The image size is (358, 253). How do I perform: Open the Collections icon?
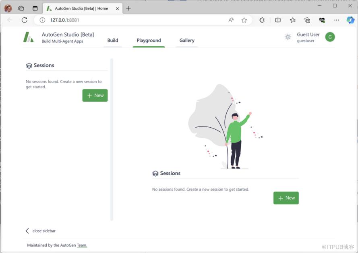click(307, 20)
